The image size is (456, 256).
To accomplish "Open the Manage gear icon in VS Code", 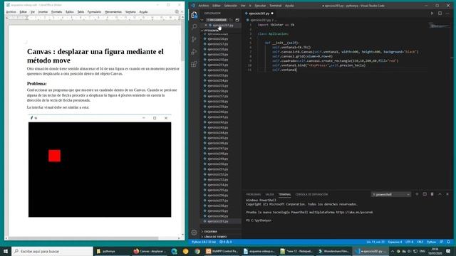I will click(194, 233).
